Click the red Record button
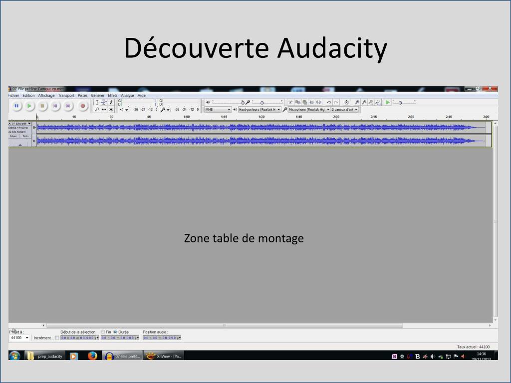511x383 pixels. pos(83,106)
